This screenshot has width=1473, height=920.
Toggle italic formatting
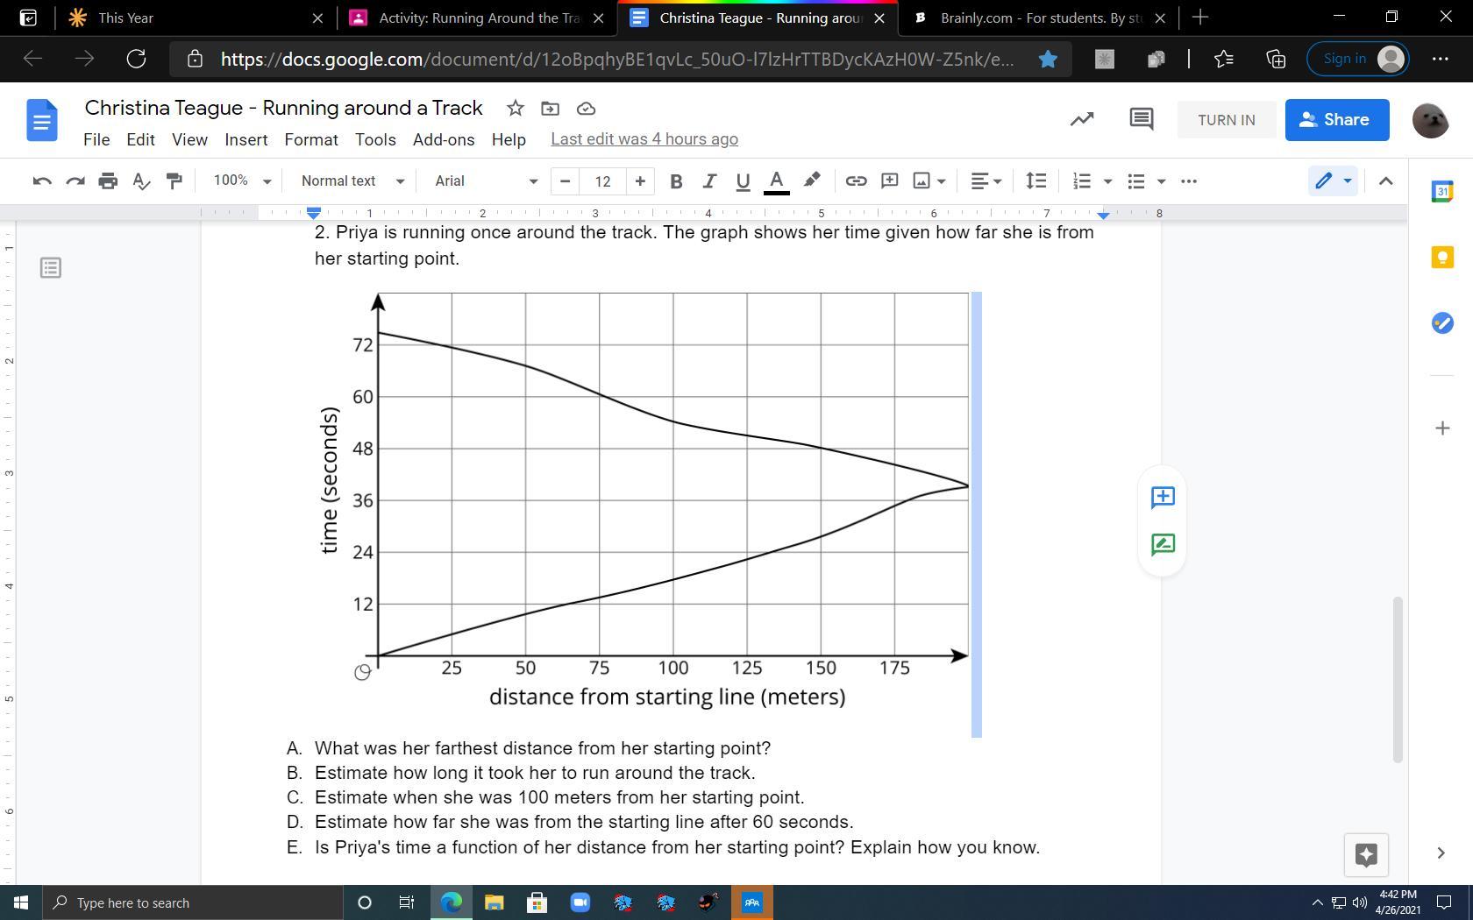click(708, 181)
